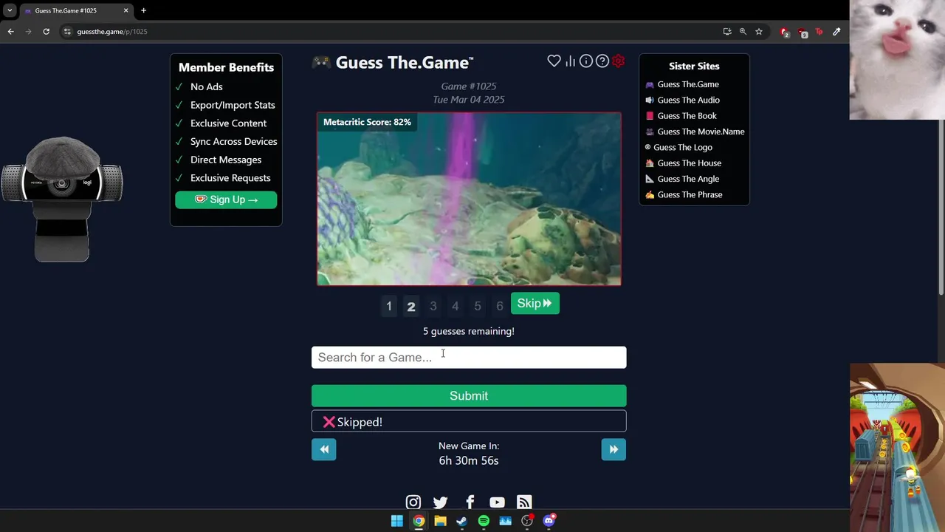
Task: Click the green Submit button
Action: [469, 396]
